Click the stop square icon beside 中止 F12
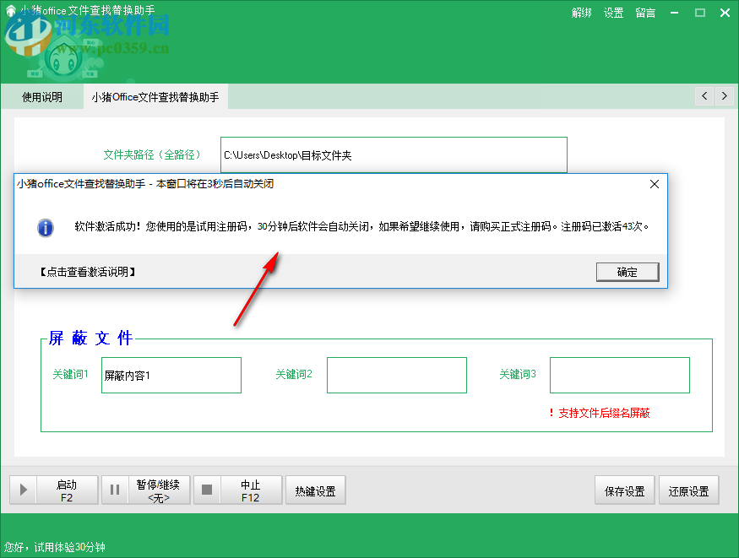The width and height of the screenshot is (739, 558). tap(206, 490)
